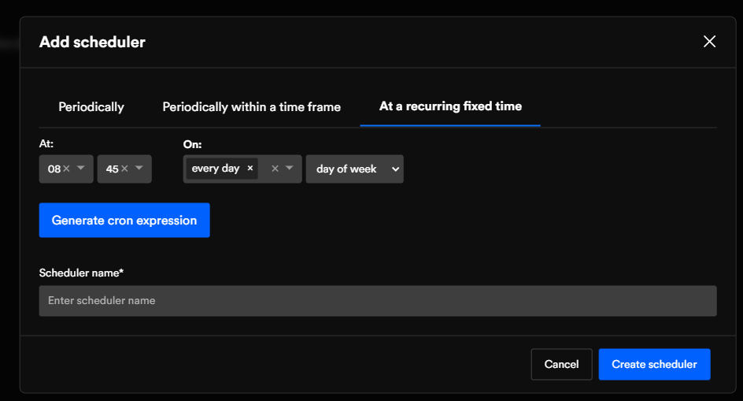Select "At a recurring fixed time" tab

point(450,106)
